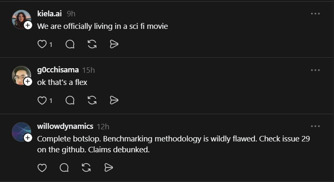The width and height of the screenshot is (334, 182).
Task: Follow g0cchisama using the plus badge
Action: (x=28, y=82)
